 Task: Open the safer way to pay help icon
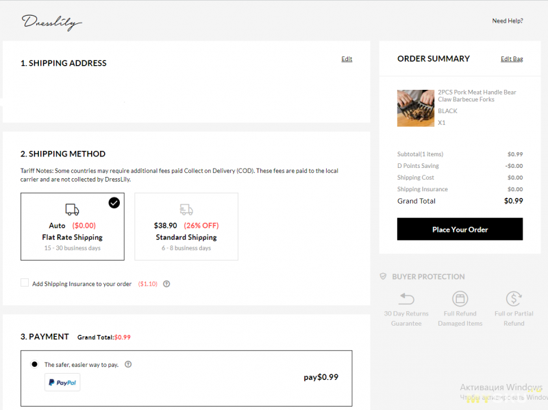(128, 364)
